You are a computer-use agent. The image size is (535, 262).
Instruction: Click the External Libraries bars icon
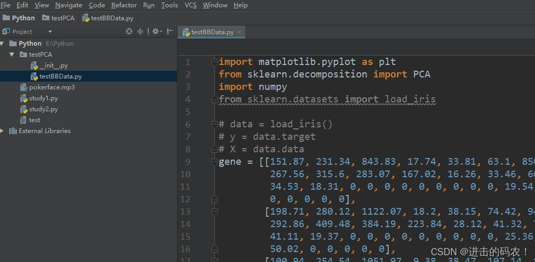tap(13, 131)
